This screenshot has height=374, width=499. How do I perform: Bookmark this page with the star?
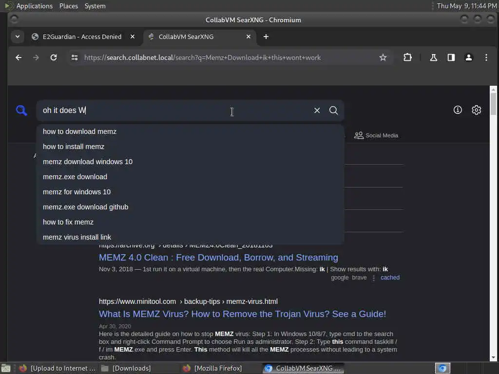pos(383,57)
